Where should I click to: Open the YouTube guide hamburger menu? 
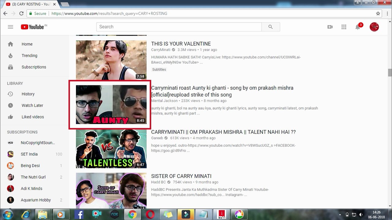click(10, 27)
